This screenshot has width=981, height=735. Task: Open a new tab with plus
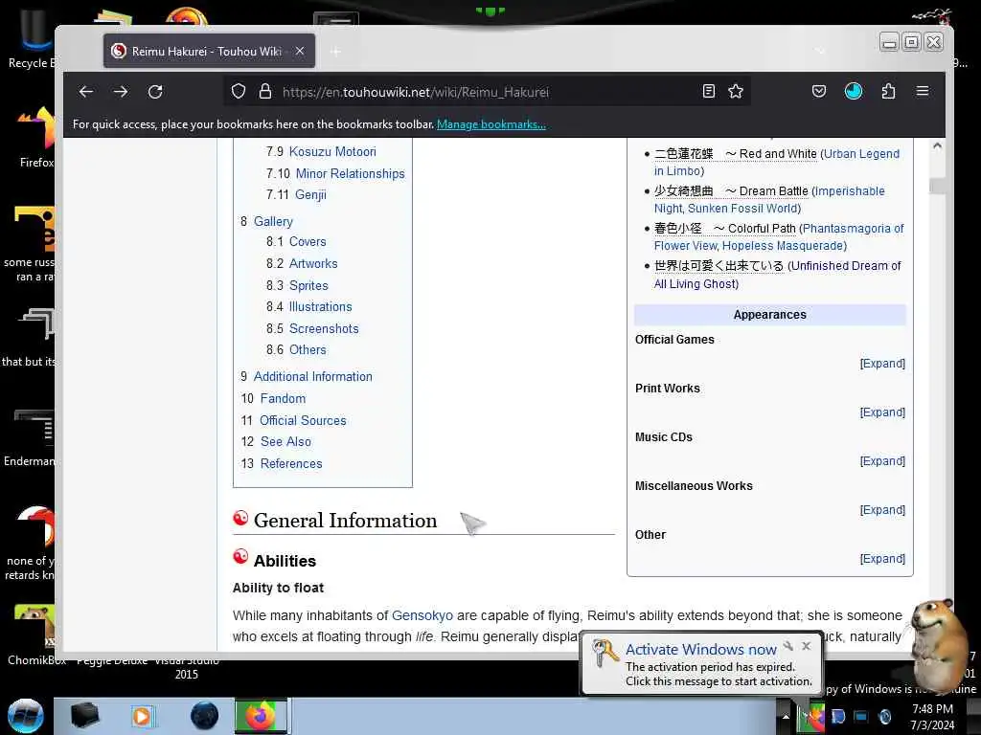click(x=335, y=52)
